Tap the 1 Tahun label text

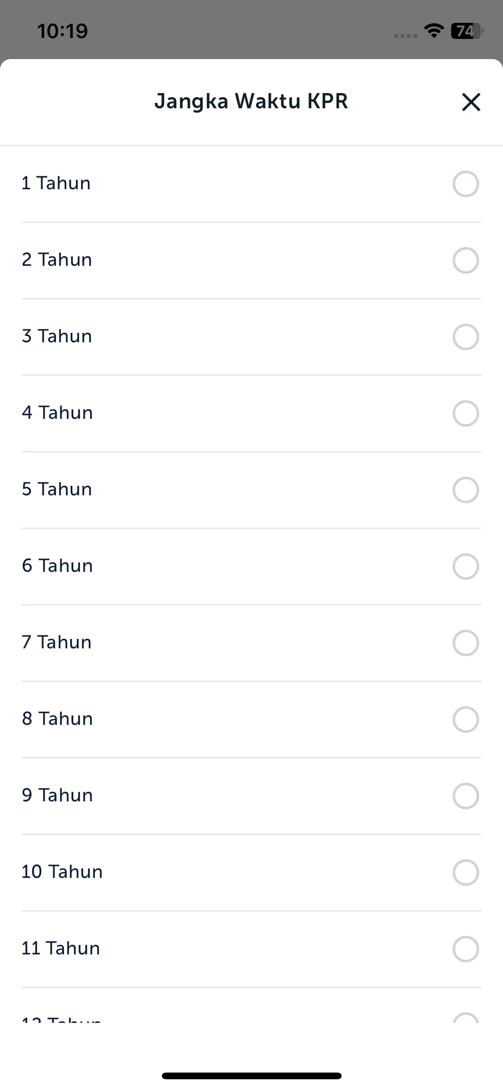(x=56, y=183)
